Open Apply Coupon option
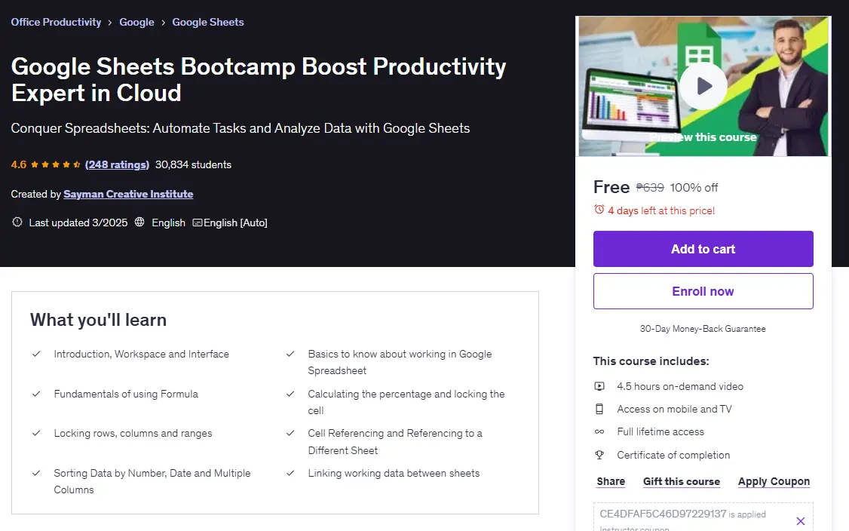This screenshot has width=849, height=531. pyautogui.click(x=774, y=481)
